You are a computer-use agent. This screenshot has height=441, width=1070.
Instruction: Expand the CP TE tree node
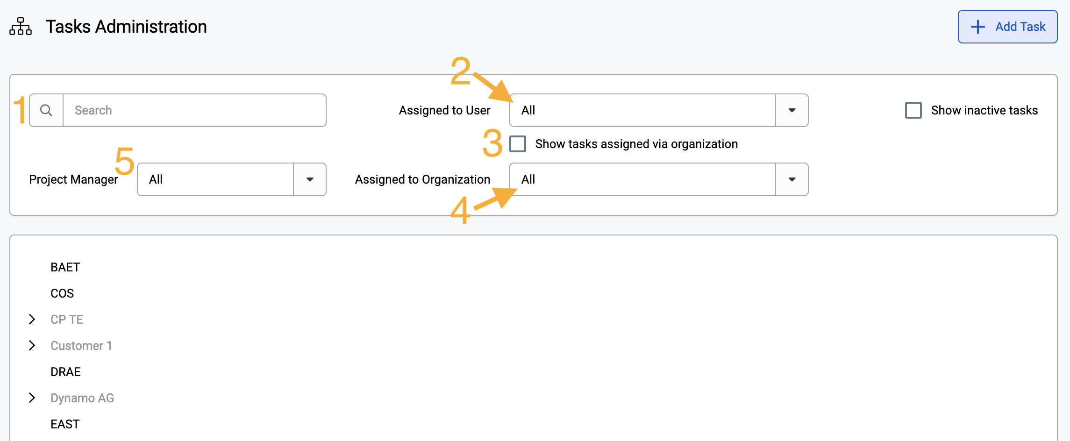coord(32,320)
